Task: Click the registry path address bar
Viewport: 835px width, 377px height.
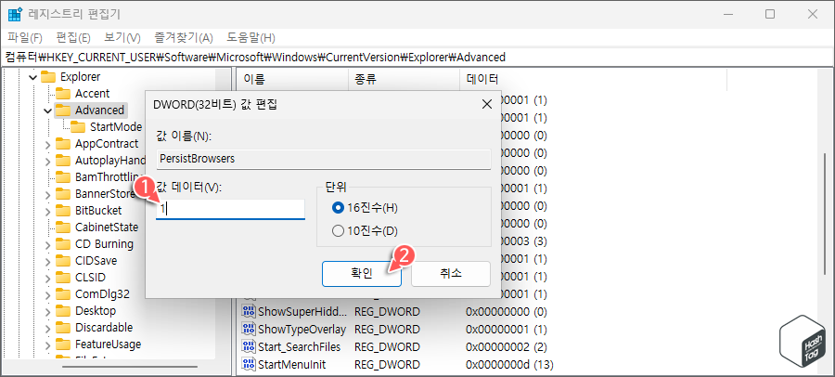Action: (417, 57)
